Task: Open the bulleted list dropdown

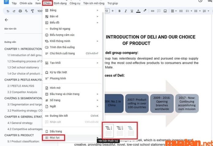Action: [197, 11]
